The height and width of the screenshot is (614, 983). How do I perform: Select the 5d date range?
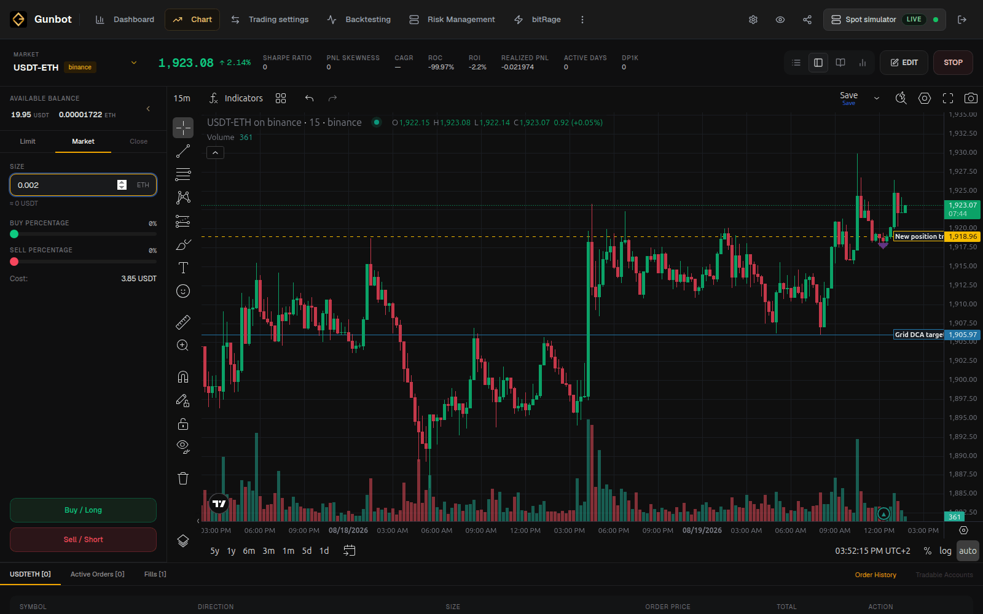(x=307, y=551)
